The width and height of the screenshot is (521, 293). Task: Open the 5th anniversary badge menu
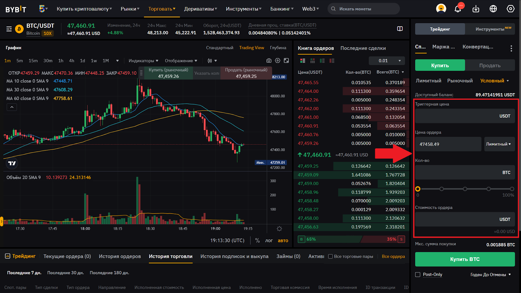point(43,9)
